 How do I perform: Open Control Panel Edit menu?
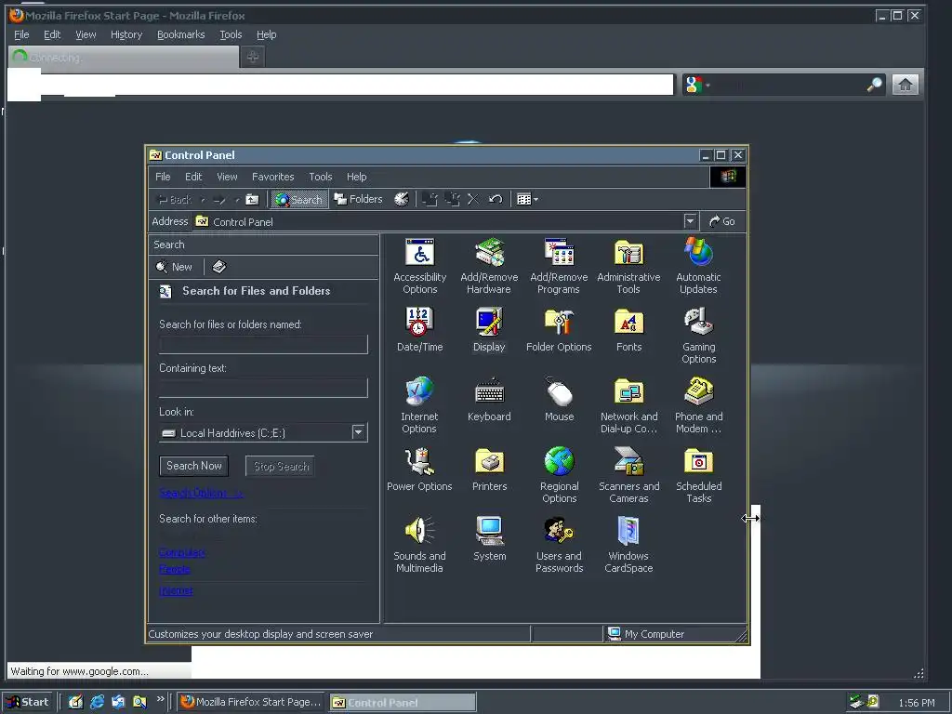click(193, 177)
